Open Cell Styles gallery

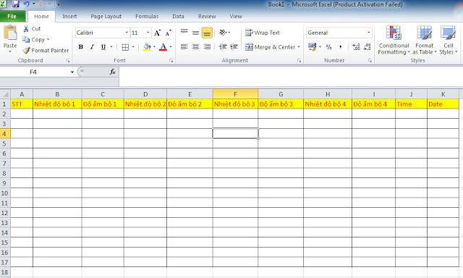[449, 40]
